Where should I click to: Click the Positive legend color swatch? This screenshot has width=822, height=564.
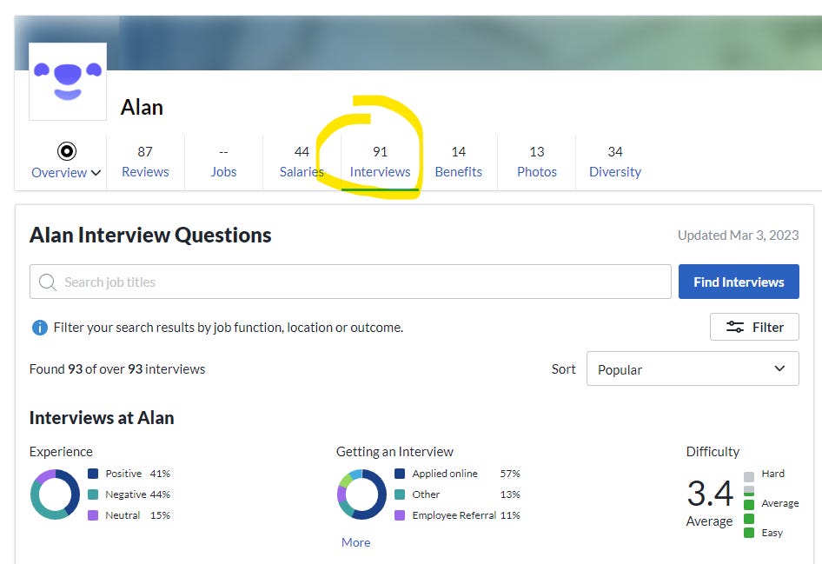tap(93, 474)
